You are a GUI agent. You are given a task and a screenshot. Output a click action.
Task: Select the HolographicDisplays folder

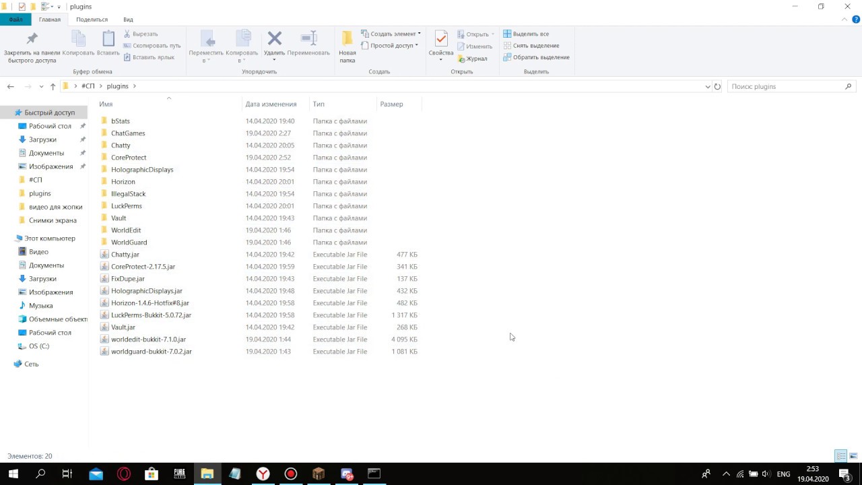[142, 170]
